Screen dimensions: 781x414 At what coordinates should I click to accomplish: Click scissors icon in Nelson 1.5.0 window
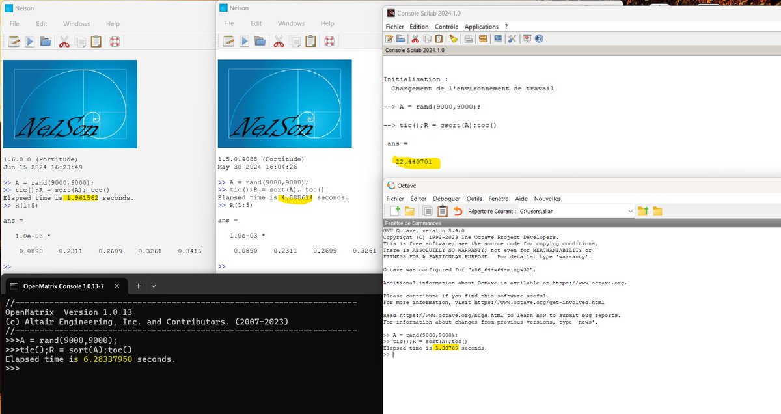click(x=279, y=42)
